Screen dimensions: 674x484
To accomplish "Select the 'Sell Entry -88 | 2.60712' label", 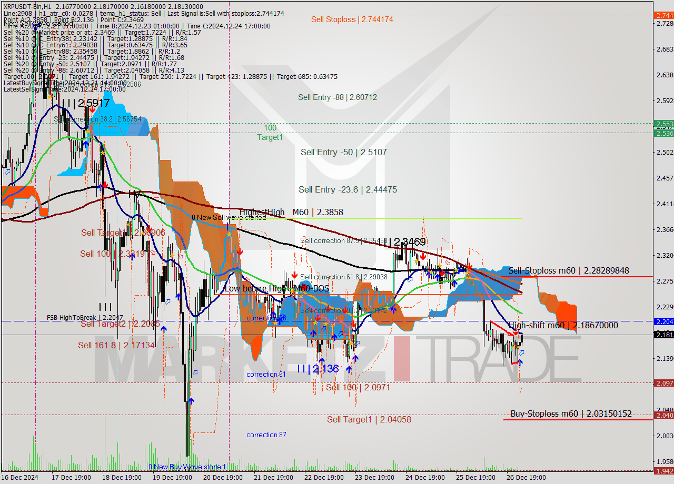I will 338,97.
